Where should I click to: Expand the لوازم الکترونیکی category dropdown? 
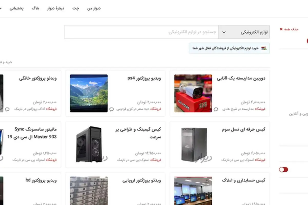[244, 32]
